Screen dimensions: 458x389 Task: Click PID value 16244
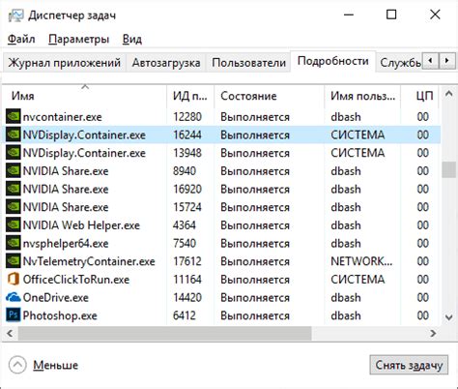(x=187, y=135)
